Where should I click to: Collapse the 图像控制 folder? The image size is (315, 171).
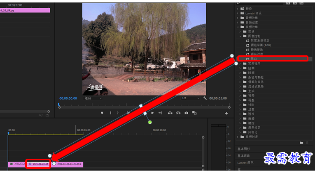240,36
